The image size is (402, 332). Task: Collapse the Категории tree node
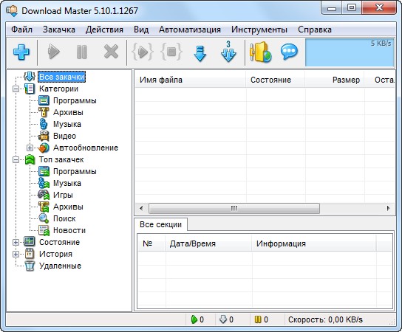pos(16,89)
